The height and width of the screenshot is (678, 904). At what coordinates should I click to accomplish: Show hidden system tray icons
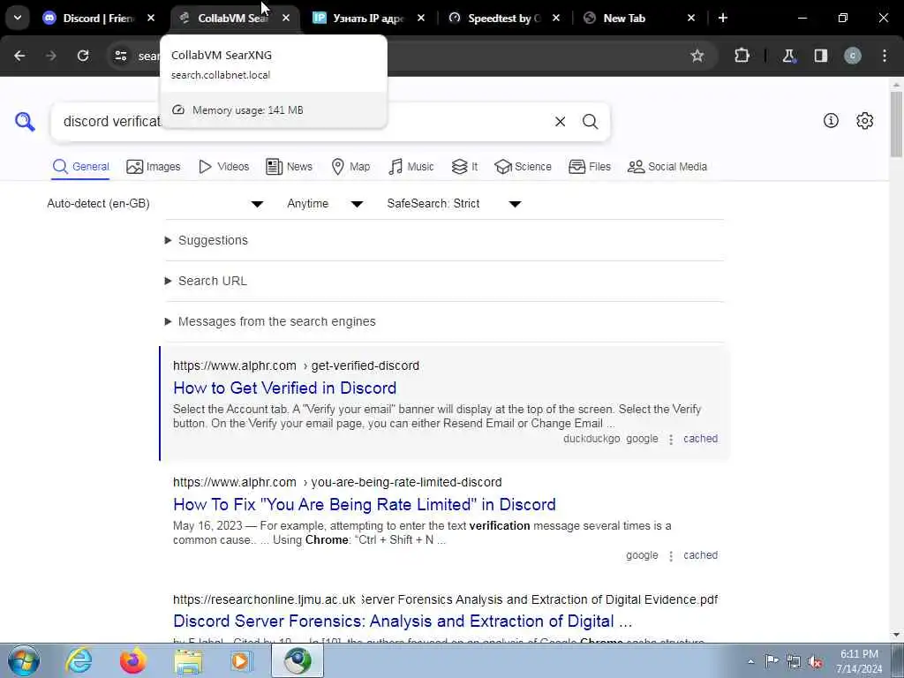[750, 661]
